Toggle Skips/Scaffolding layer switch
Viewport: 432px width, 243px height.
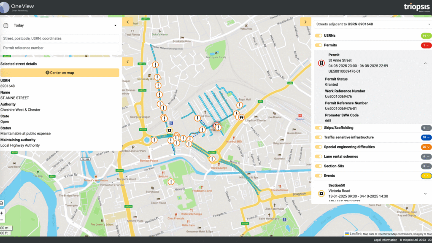click(319, 128)
